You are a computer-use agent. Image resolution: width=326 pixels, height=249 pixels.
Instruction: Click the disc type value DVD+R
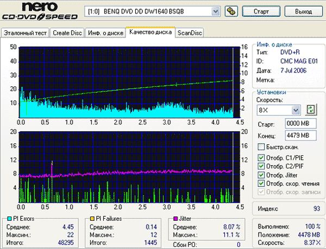(290, 52)
